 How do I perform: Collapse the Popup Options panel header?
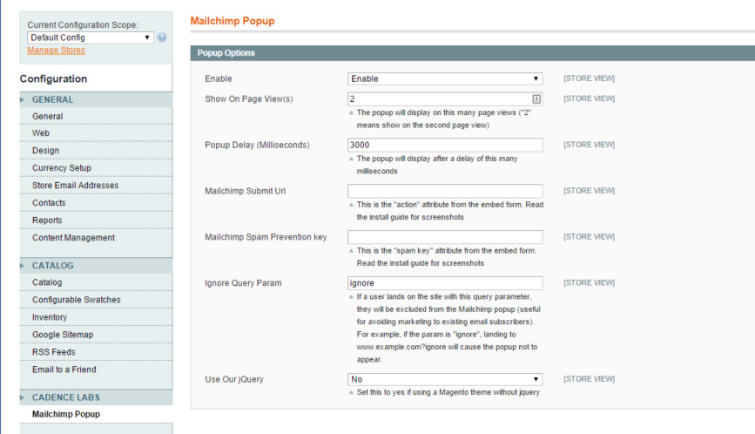coord(472,53)
